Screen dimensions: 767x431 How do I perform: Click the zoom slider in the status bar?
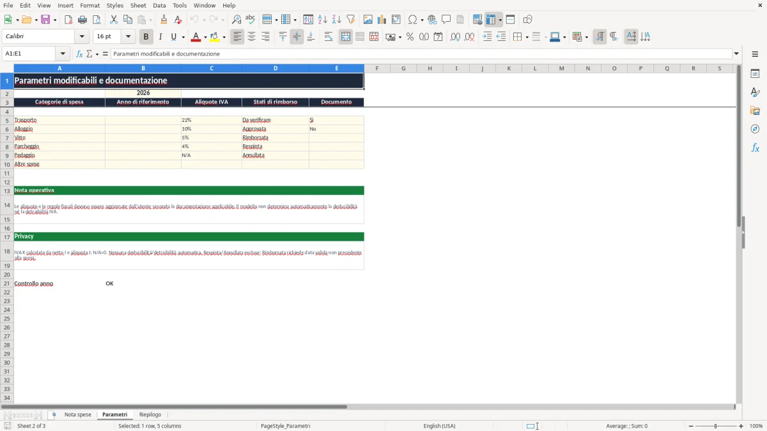coord(716,426)
